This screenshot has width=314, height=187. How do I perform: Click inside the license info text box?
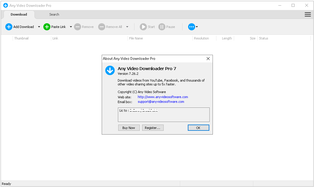[164, 115]
